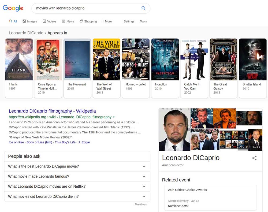Click the Feedback link below questions

141,204
